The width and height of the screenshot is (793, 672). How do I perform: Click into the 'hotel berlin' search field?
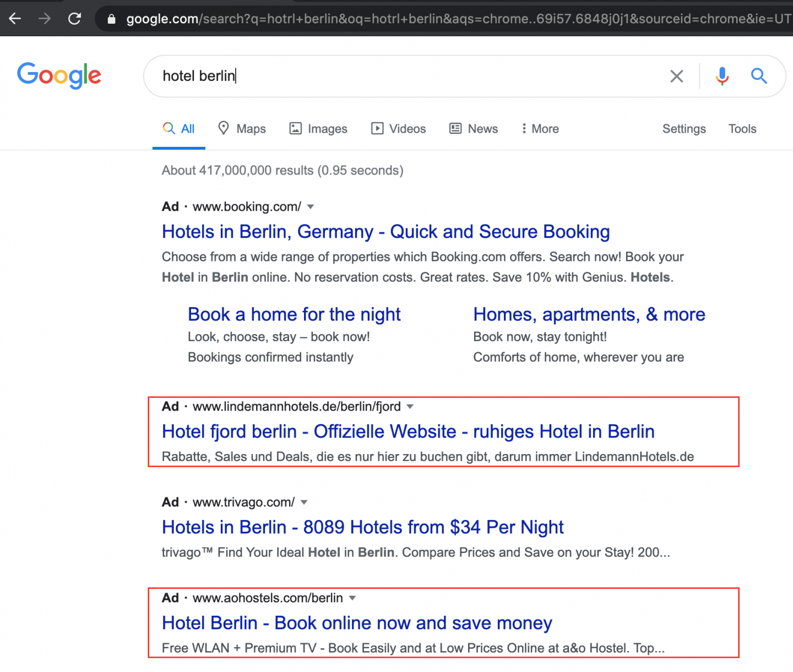point(408,76)
